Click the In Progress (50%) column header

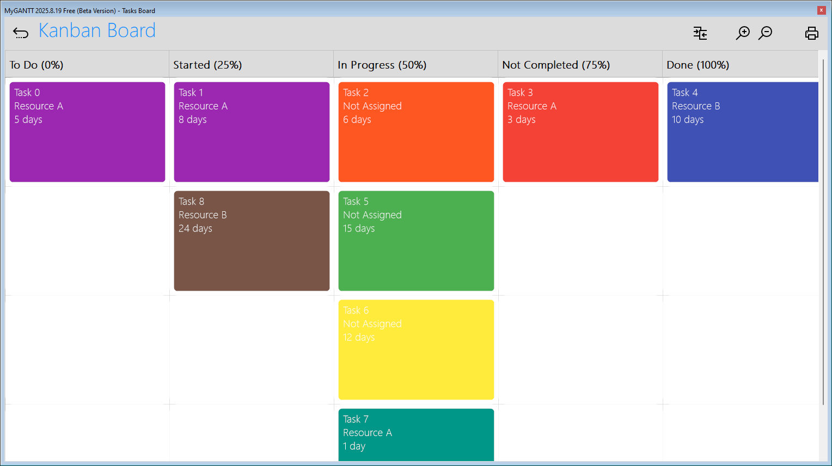(416, 64)
